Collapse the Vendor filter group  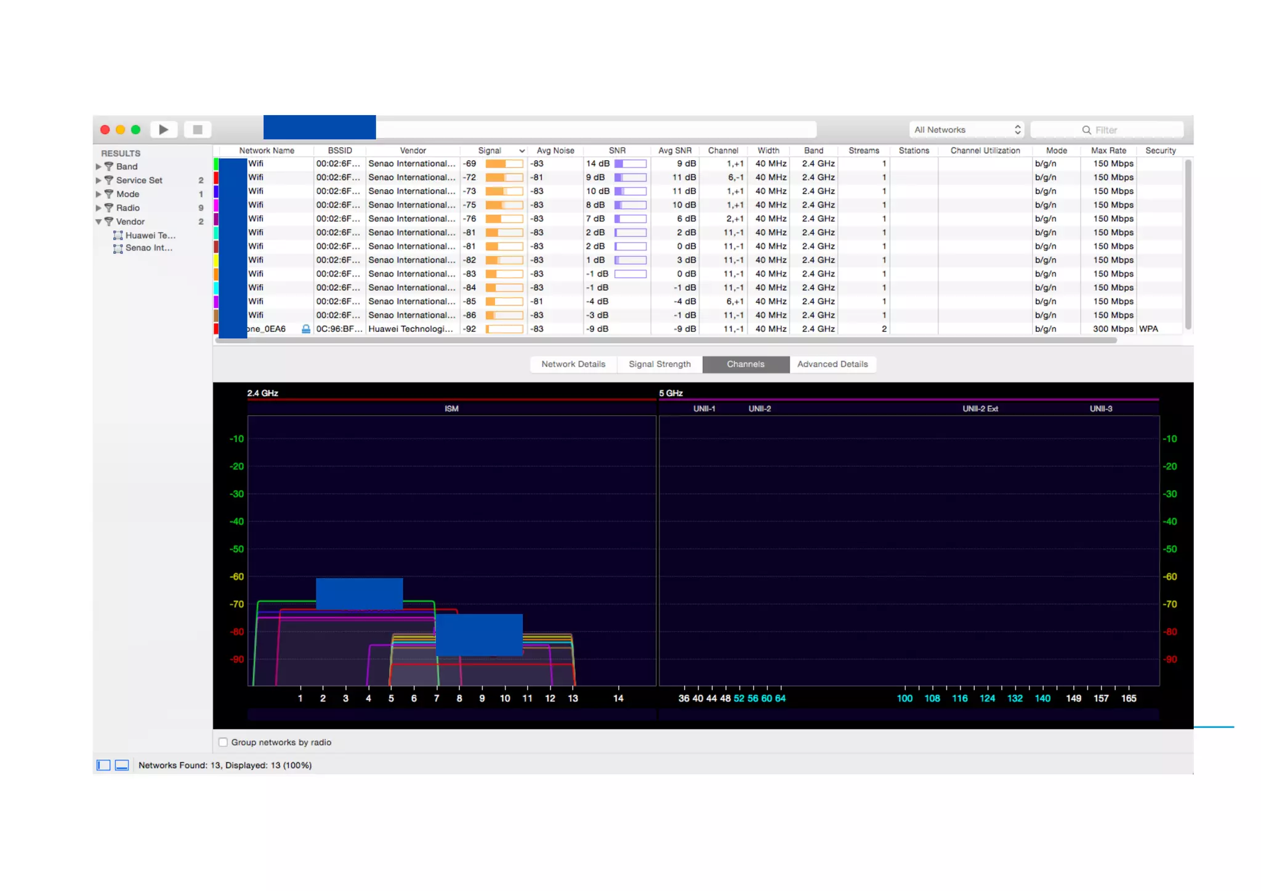(x=99, y=222)
